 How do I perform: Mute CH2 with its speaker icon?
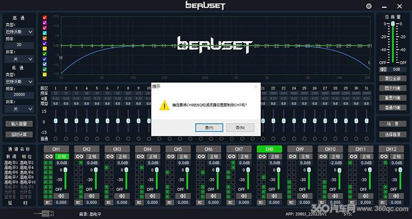point(92,196)
